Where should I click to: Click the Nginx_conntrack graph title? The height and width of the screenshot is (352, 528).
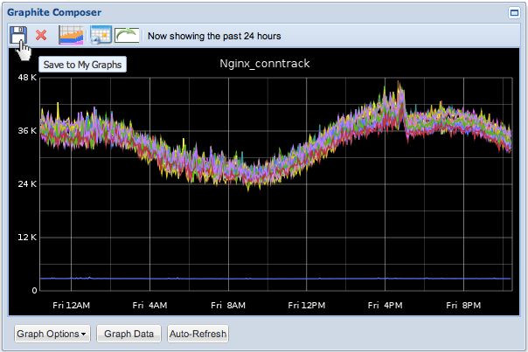(x=265, y=64)
